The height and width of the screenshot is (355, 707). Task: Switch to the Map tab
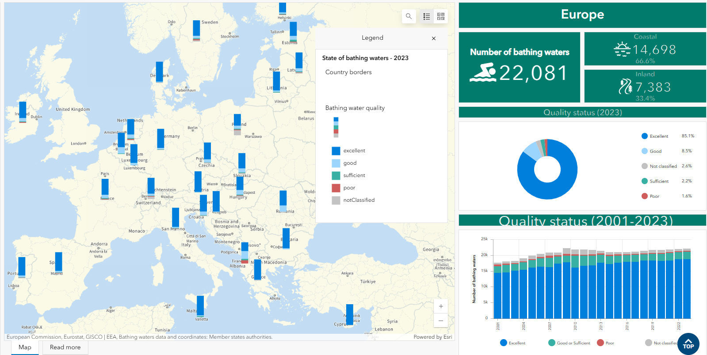25,347
